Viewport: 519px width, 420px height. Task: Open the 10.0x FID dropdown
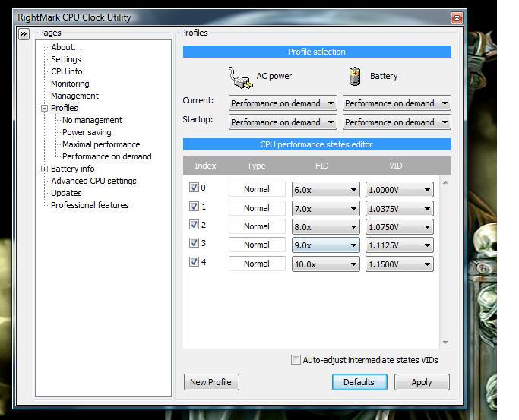click(x=326, y=264)
